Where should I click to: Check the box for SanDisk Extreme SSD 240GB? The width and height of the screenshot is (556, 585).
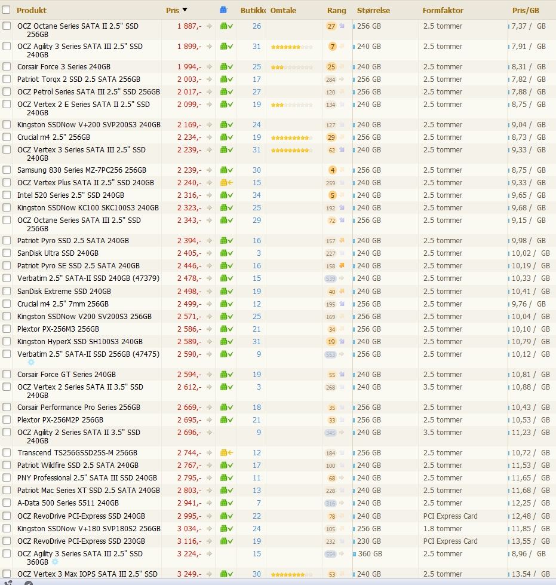click(7, 291)
